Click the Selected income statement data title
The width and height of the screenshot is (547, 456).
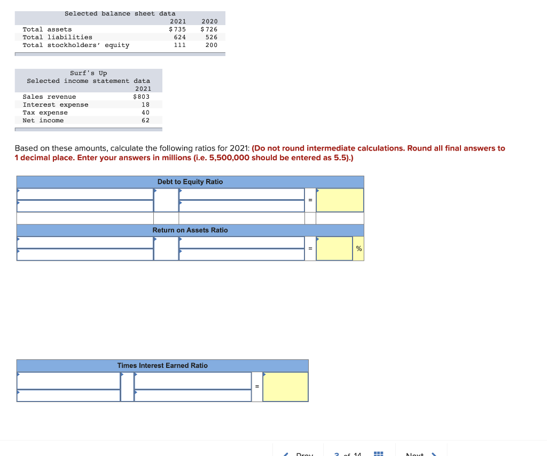(89, 81)
